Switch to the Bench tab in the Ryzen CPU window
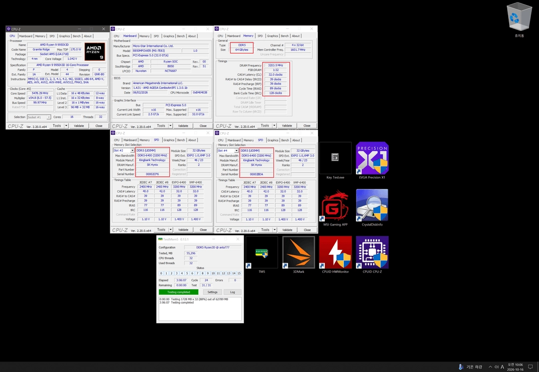539x372 pixels. pos(77,36)
